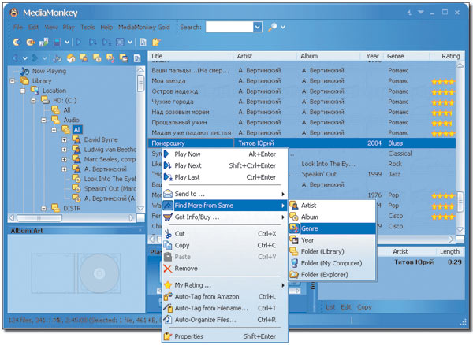Select Auto-Tag from Amazon

point(225,297)
